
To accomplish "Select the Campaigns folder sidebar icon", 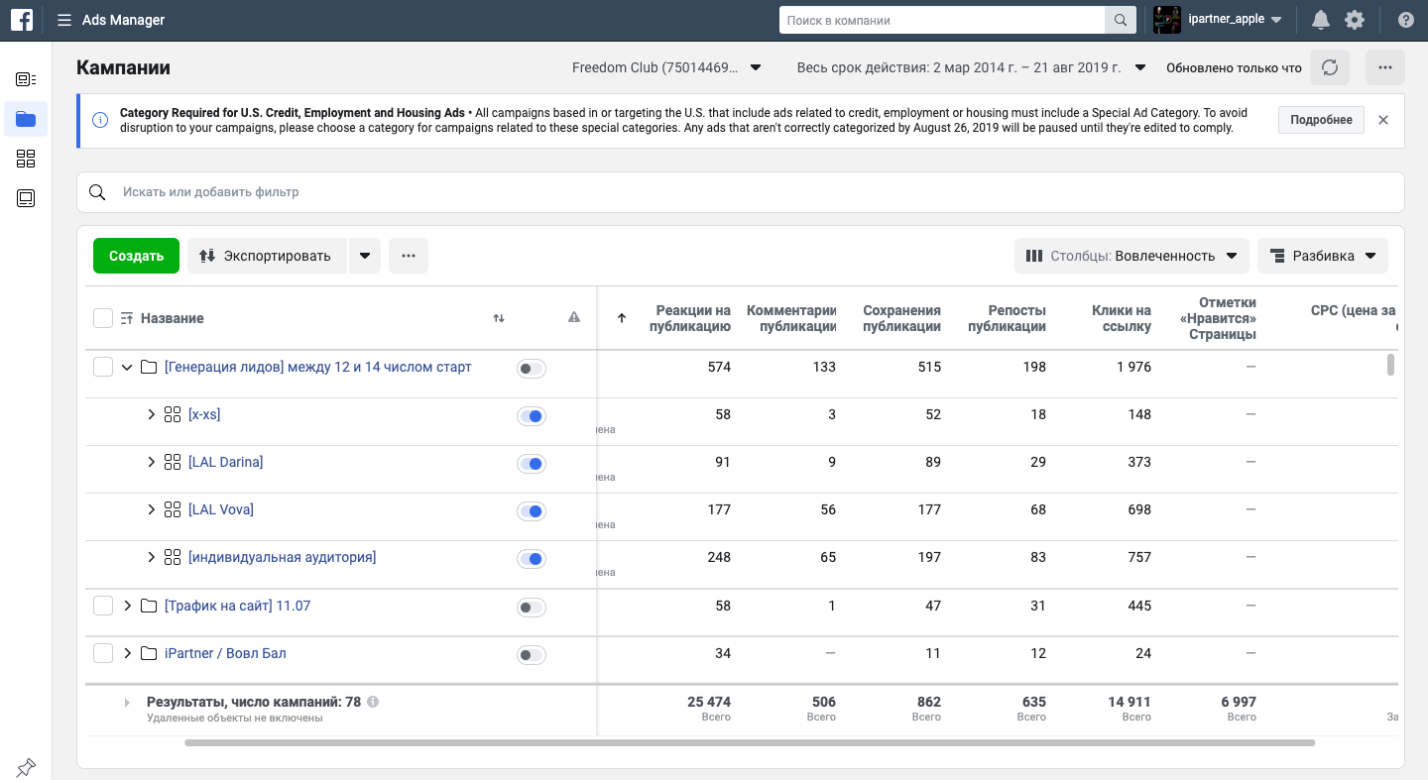I will (26, 119).
